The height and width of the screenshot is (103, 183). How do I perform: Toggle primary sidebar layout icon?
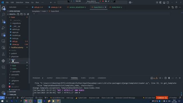click(161, 3)
